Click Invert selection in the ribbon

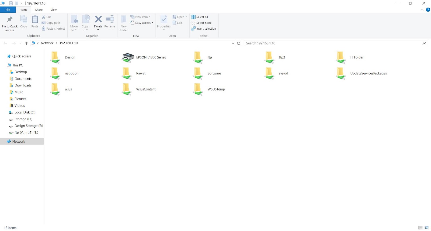(x=204, y=29)
